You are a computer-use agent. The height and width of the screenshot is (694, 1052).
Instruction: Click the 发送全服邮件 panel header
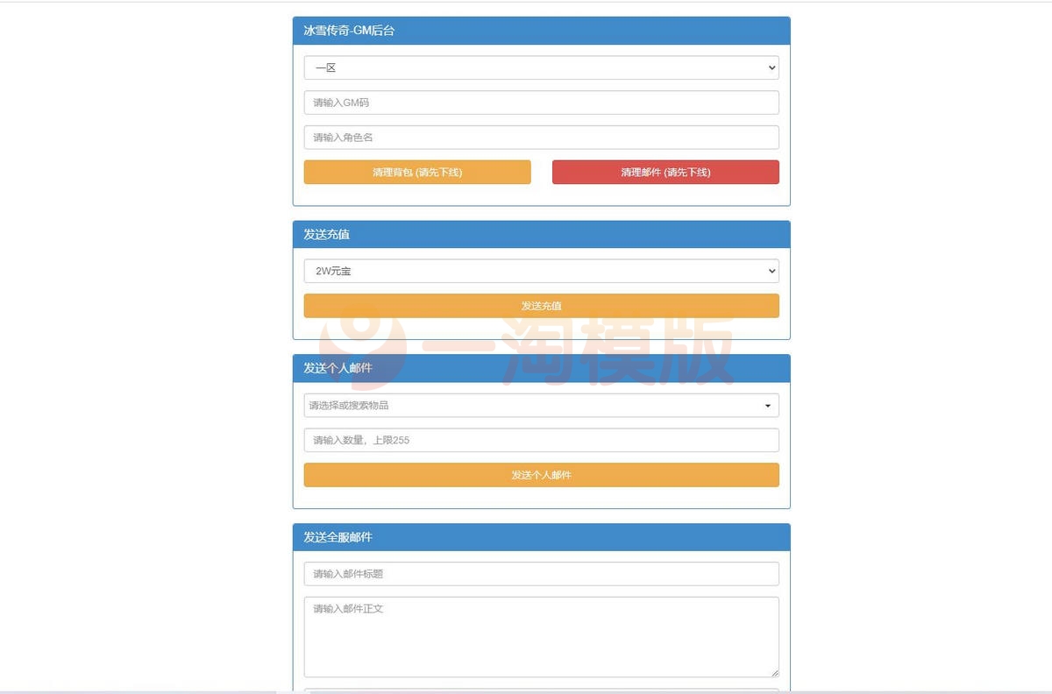pos(541,537)
